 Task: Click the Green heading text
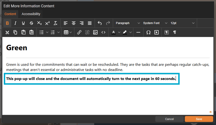coord(17,48)
